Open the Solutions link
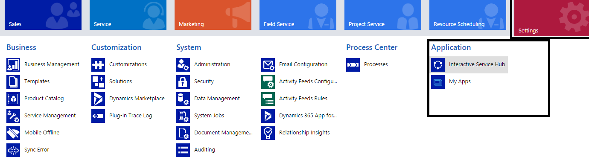This screenshot has height=163, width=589. click(120, 81)
